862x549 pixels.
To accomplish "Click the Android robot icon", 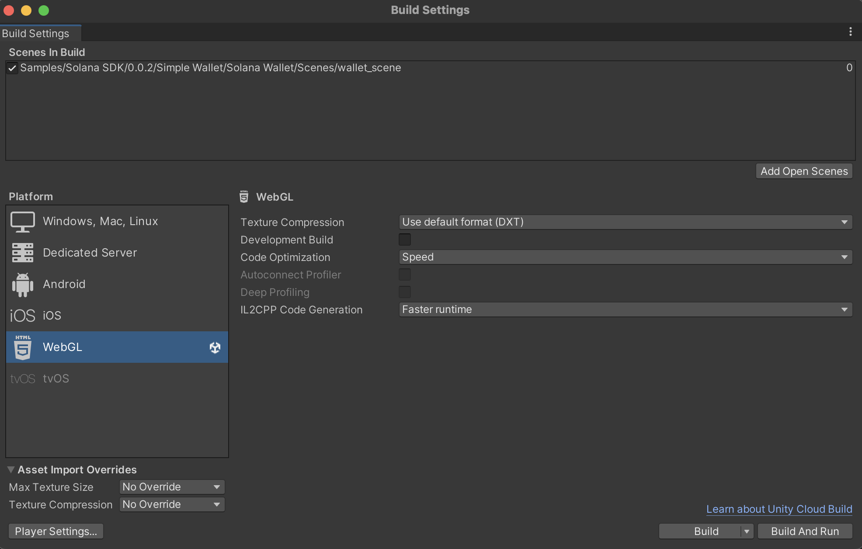I will coord(22,285).
